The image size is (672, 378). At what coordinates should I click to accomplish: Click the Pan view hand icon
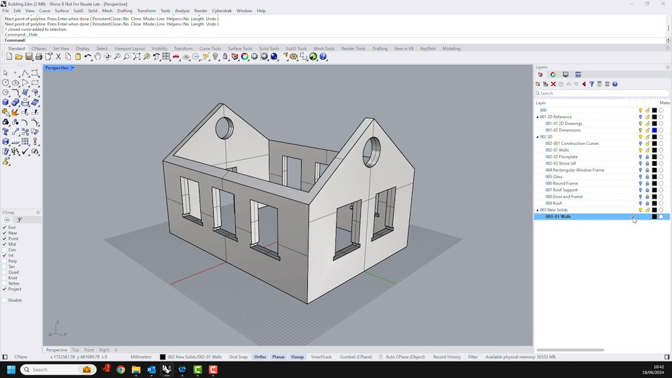[97, 57]
